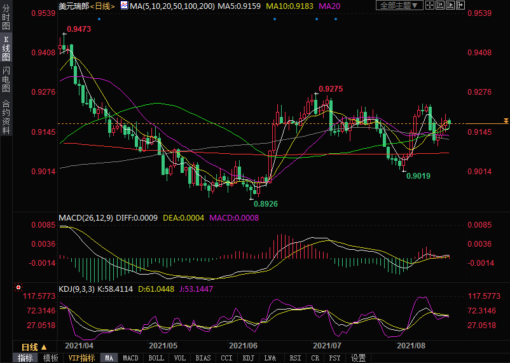The image size is (510, 363).
Task: Switch to 闪电图 side tab
Action: click(6, 79)
